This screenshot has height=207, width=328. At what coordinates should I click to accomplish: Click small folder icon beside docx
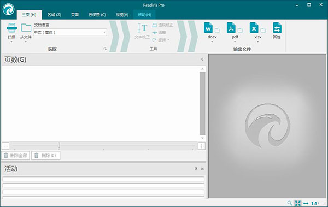click(218, 31)
